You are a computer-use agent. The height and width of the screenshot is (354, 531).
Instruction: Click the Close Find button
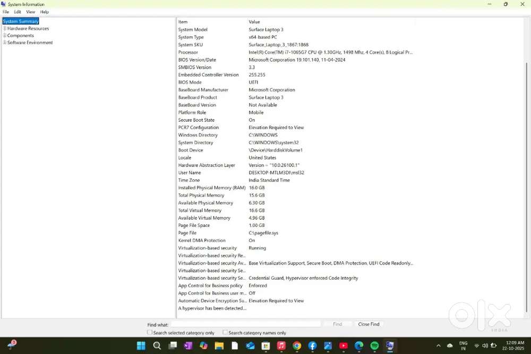tap(369, 324)
